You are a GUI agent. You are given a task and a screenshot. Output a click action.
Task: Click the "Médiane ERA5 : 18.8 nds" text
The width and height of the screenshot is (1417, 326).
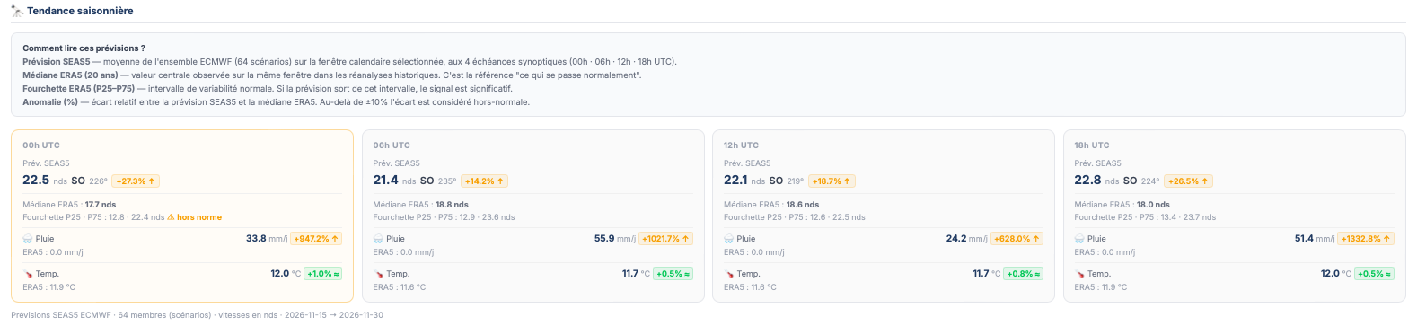420,205
